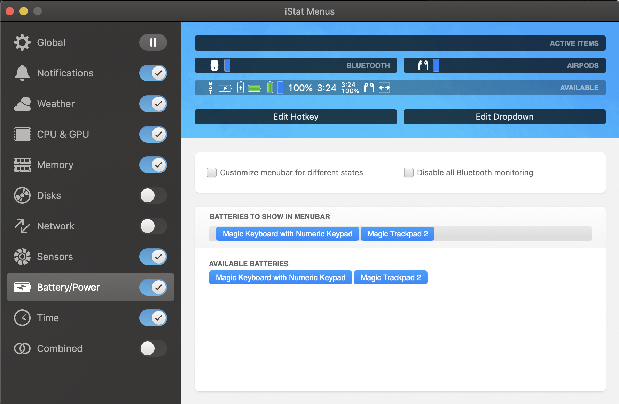Select blue bar item in AirPods row
The height and width of the screenshot is (404, 619).
click(x=436, y=65)
